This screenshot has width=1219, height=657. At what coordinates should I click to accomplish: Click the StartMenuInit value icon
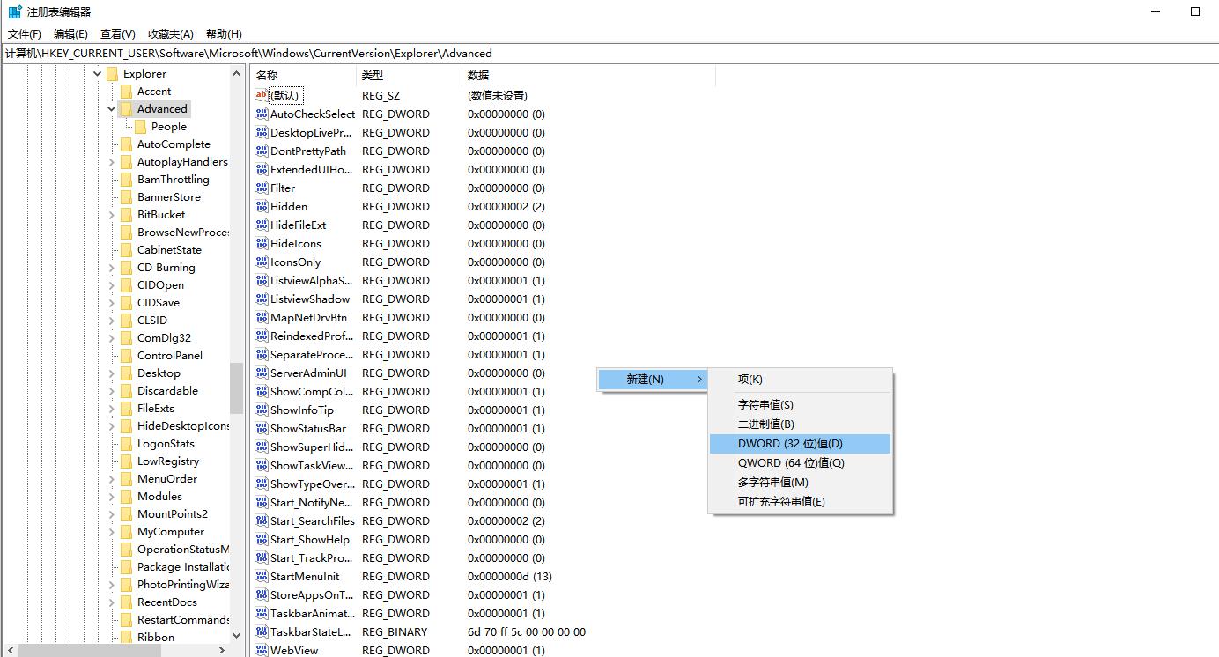(261, 576)
